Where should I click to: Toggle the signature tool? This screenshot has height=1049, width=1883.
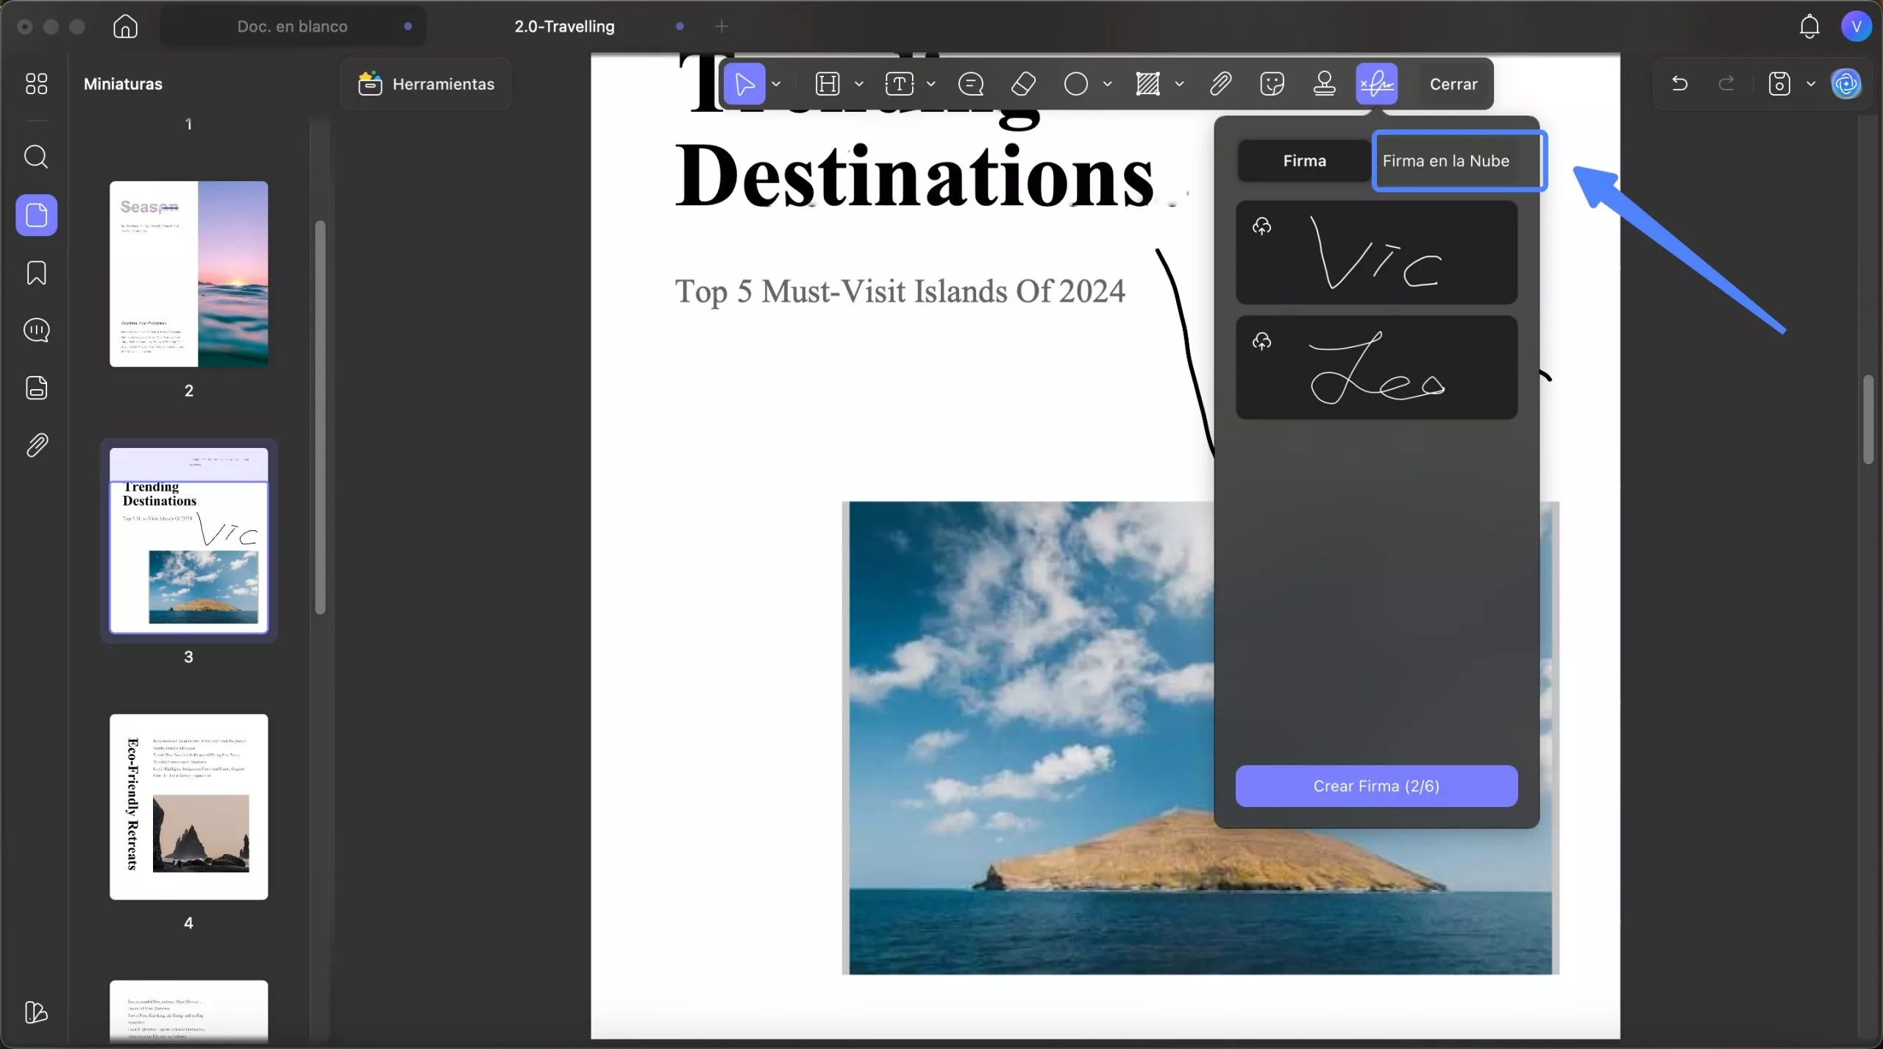click(1376, 84)
